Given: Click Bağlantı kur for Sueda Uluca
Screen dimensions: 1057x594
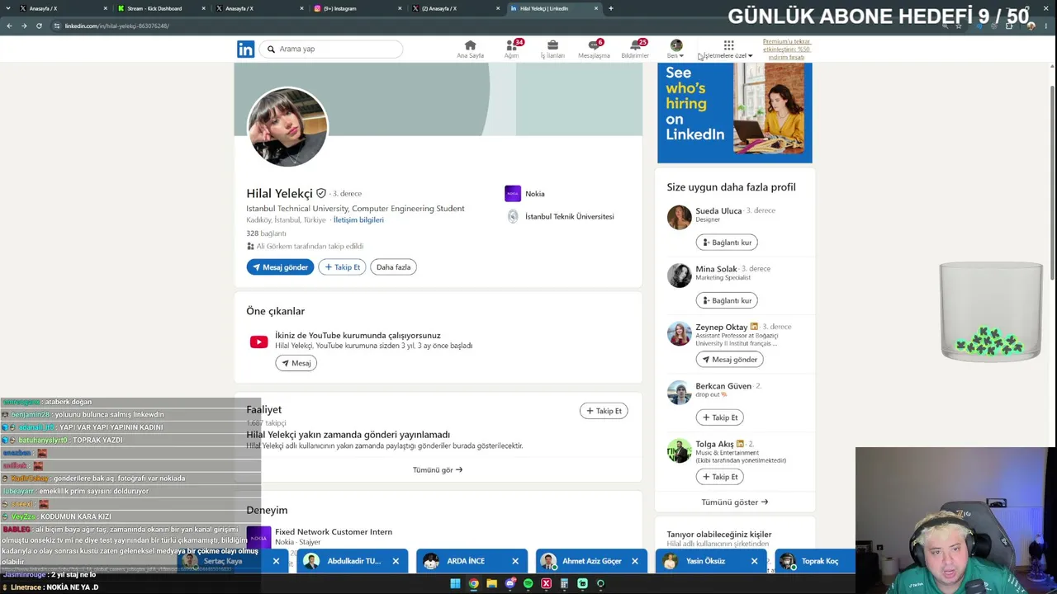Looking at the screenshot, I should click(x=727, y=243).
